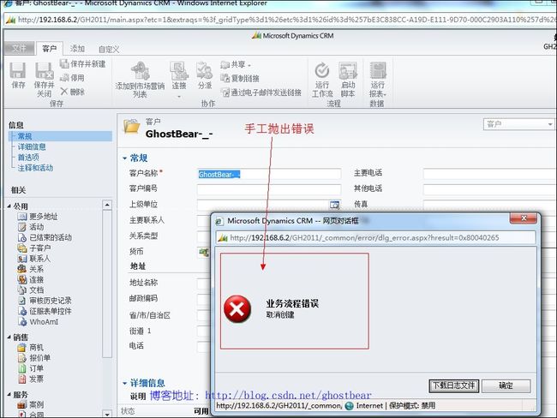Screen dimensions: 557x418
Task: Switch to 添加 (Add) ribbon tab
Action: [x=77, y=49]
